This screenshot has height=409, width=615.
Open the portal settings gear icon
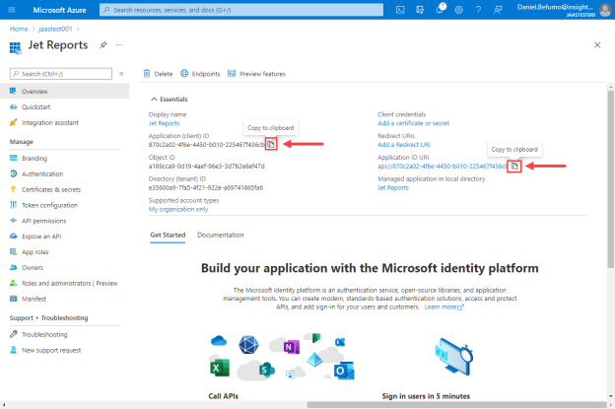[x=458, y=10]
